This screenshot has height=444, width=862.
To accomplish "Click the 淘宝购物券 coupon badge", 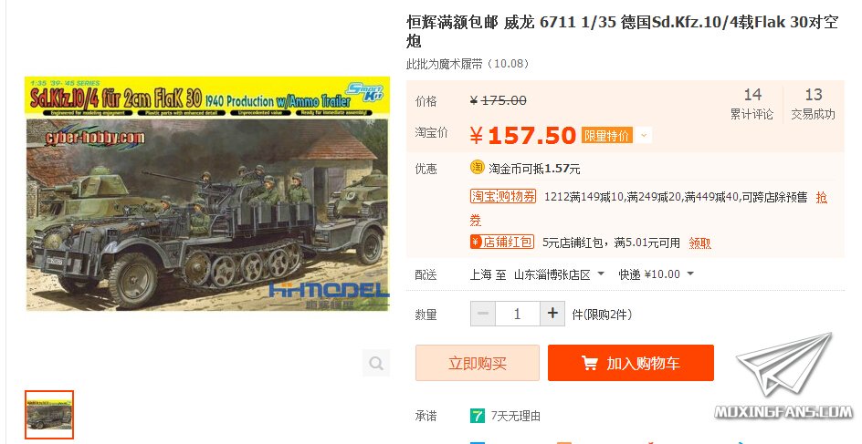I will 503,197.
